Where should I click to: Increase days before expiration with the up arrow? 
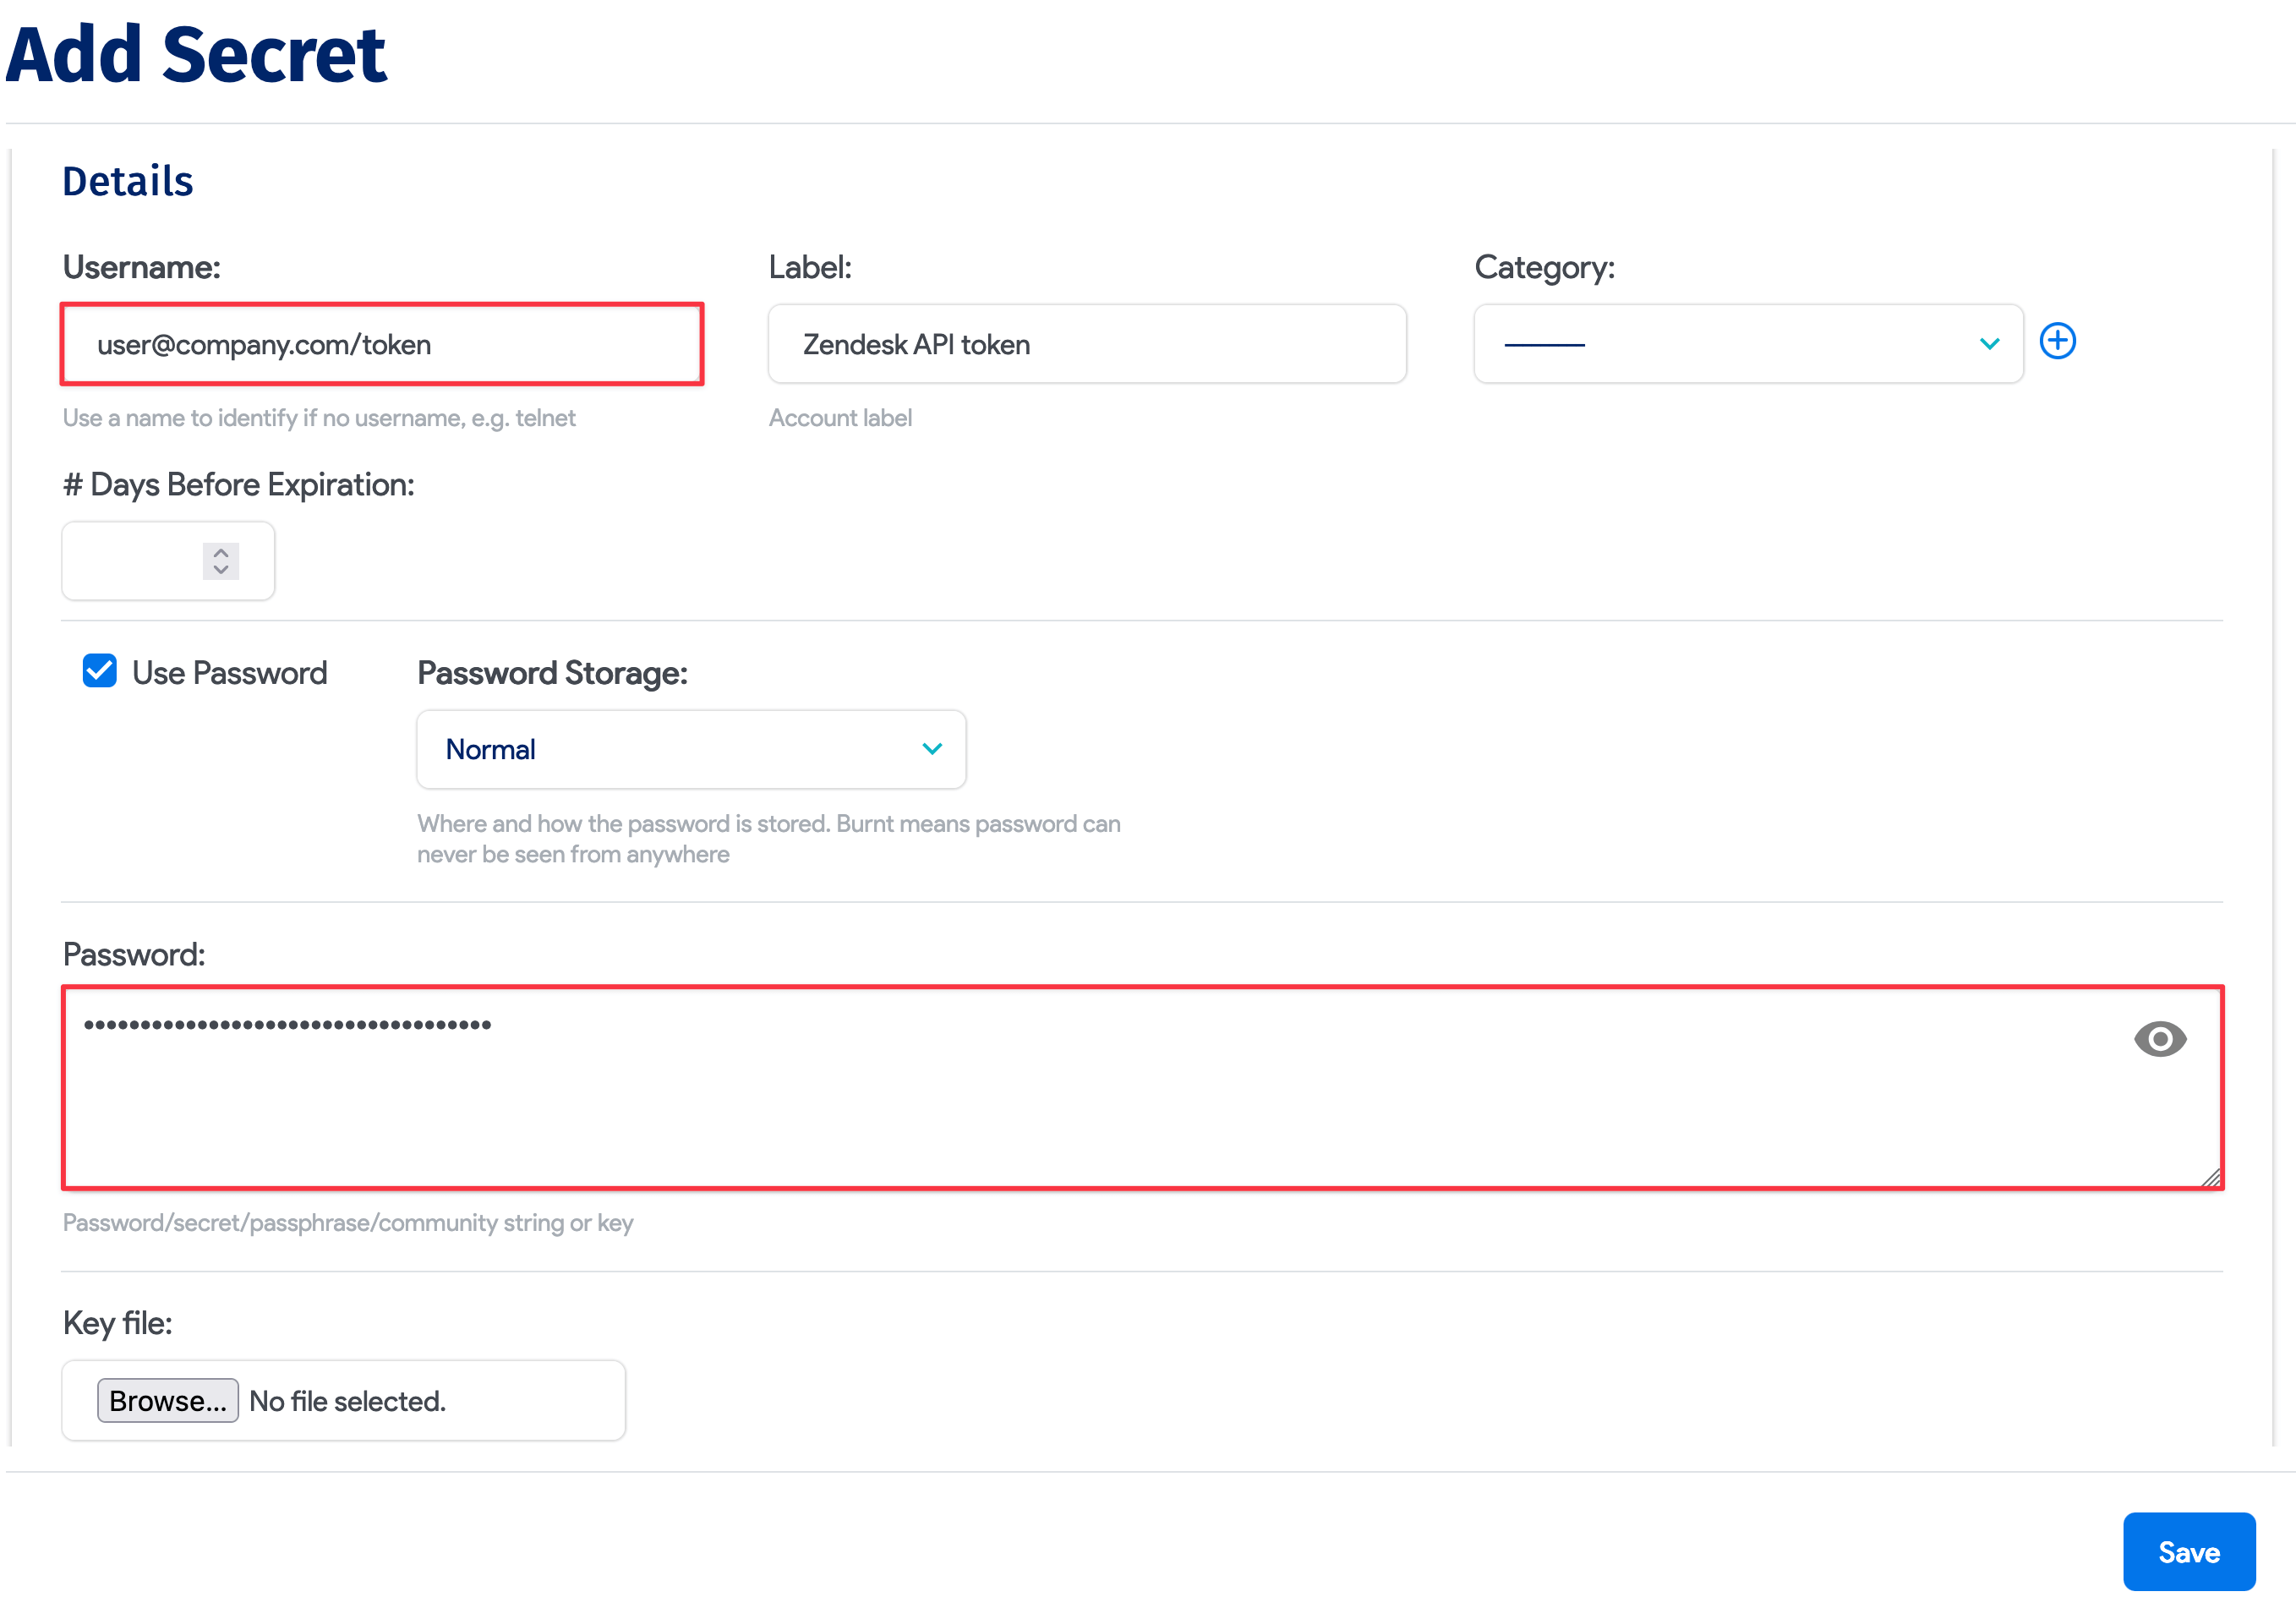221,551
